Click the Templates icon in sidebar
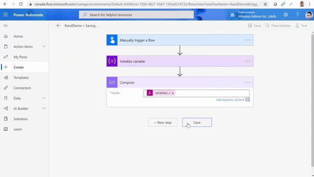 pos(6,78)
